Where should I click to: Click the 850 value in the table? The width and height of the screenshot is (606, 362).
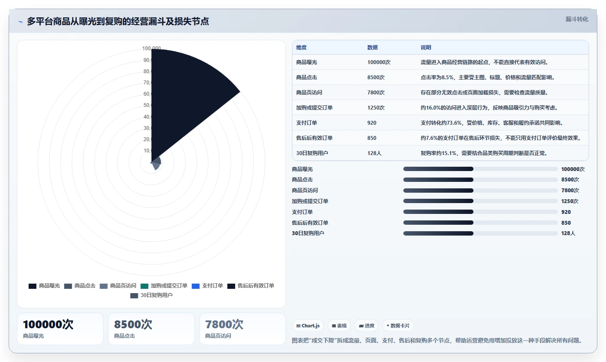click(x=372, y=138)
